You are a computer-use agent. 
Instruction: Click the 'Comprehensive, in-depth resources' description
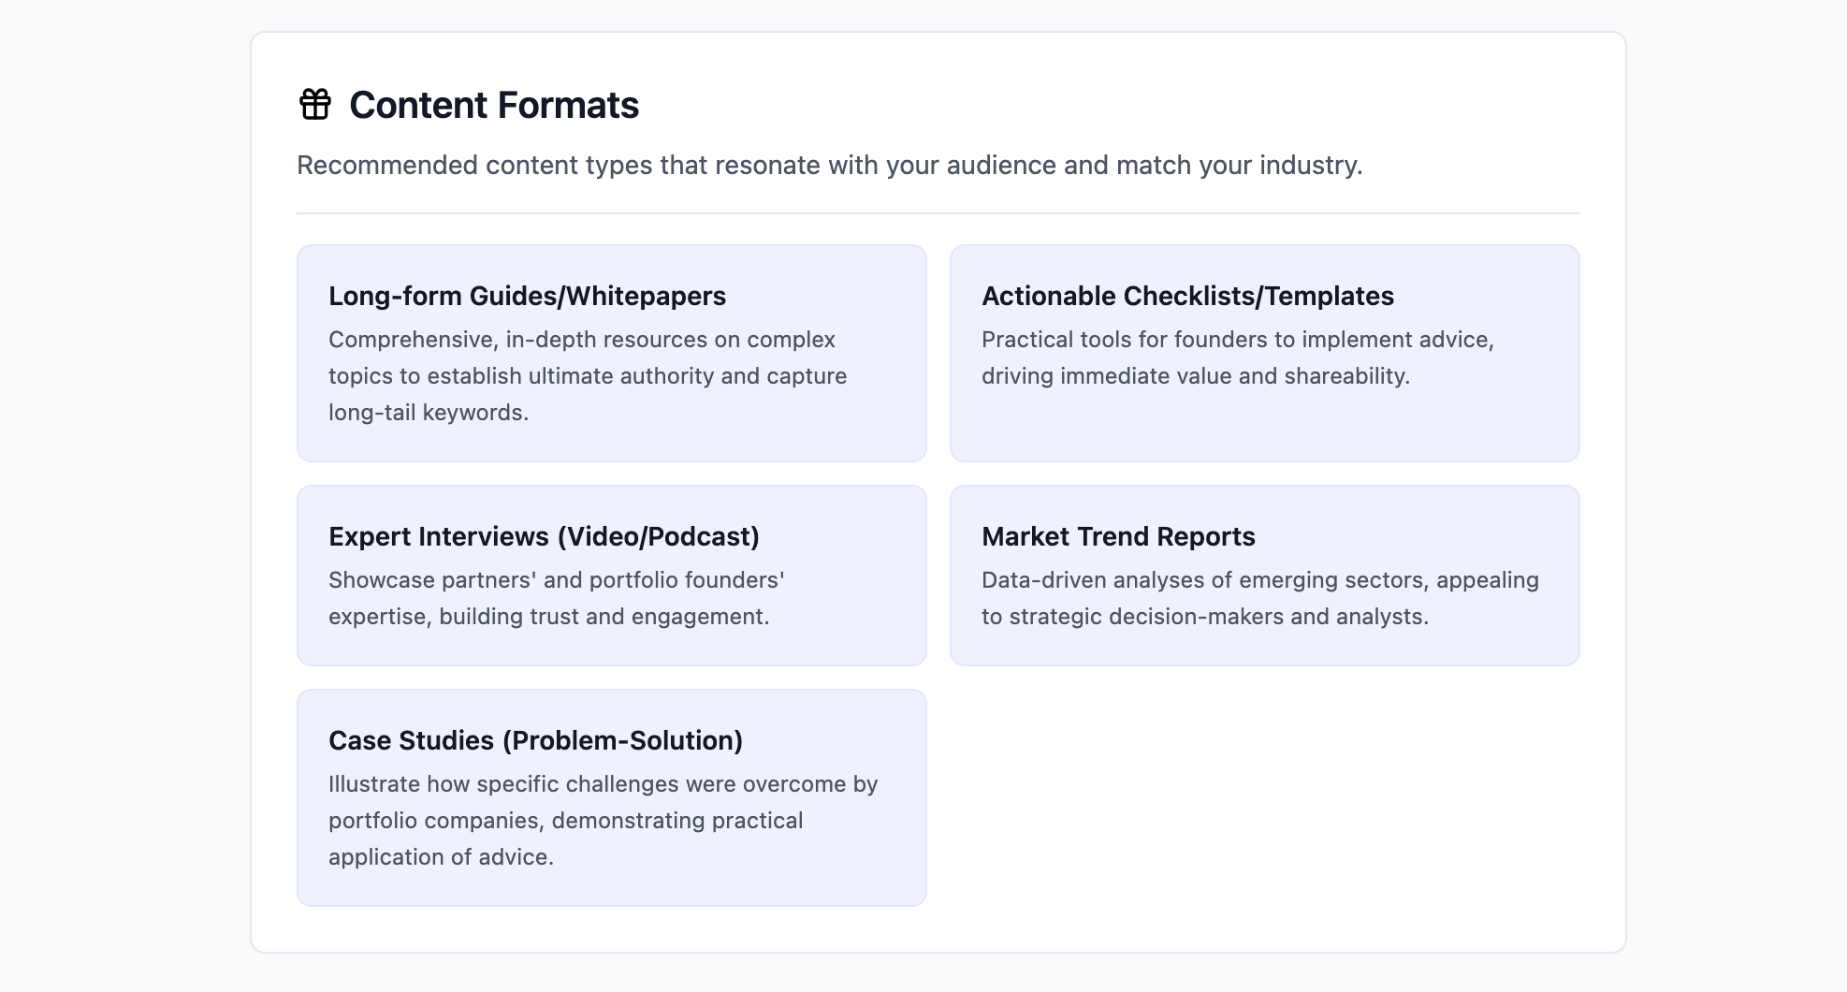pos(588,376)
